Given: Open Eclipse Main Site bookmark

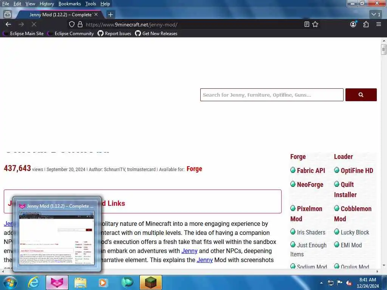Looking at the screenshot, I should 24,34.
